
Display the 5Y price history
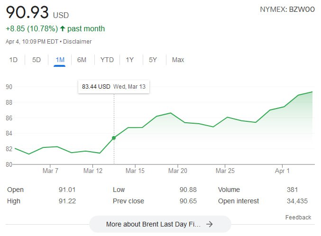click(x=153, y=60)
